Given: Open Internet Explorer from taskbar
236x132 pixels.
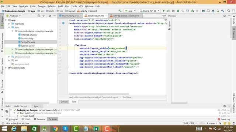Looking at the screenshot, I should [14, 129].
